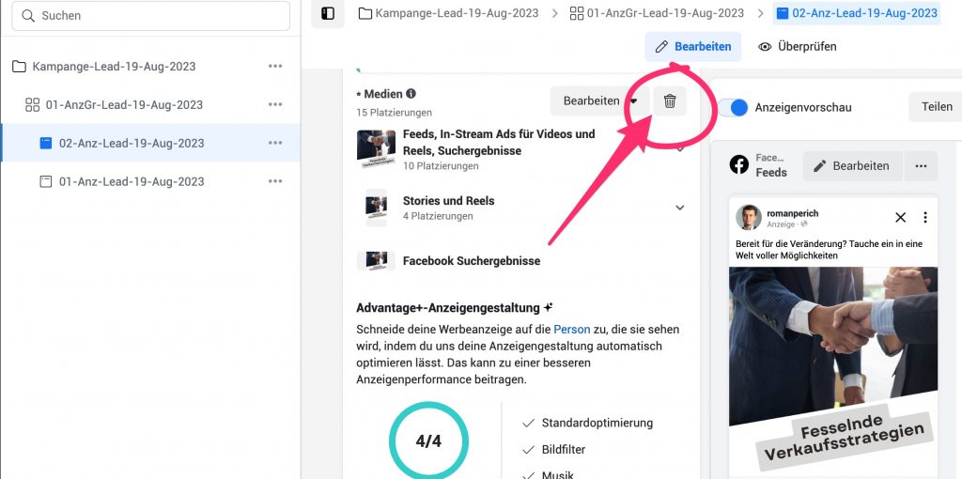962x479 pixels.
Task: Click the Suchen search field
Action: [x=150, y=16]
